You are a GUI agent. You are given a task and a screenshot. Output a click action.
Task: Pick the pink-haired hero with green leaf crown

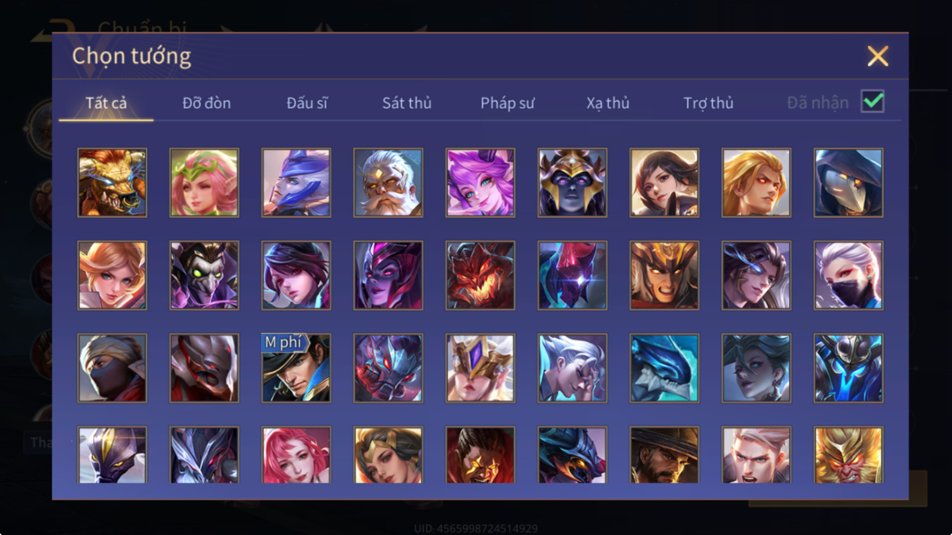(x=204, y=183)
